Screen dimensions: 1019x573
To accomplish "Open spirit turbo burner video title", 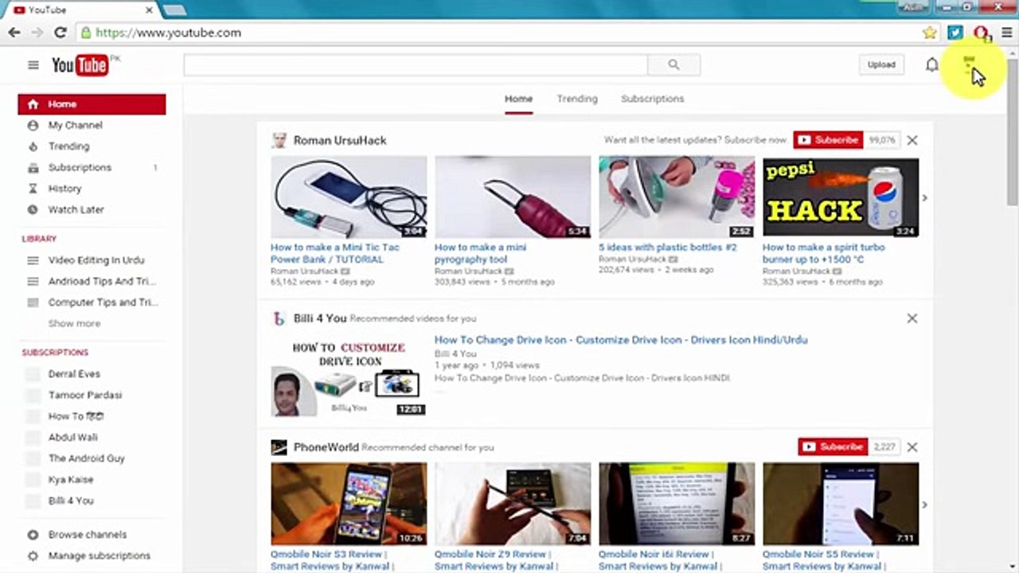I will pos(823,253).
